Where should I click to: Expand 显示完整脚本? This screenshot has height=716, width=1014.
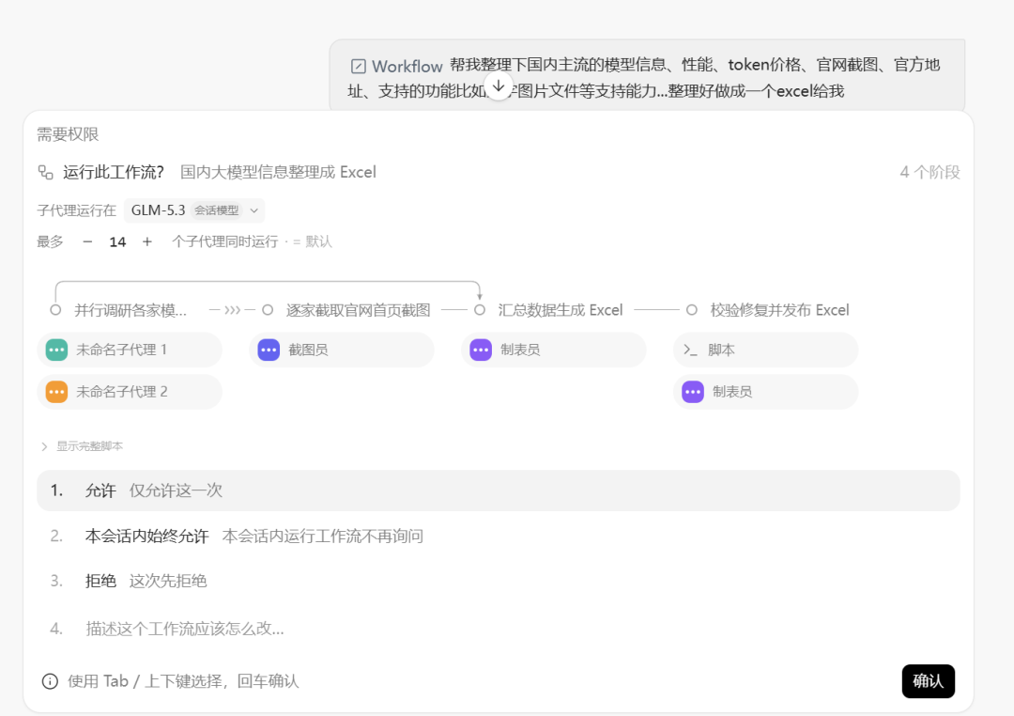[82, 446]
